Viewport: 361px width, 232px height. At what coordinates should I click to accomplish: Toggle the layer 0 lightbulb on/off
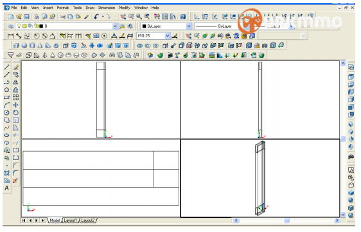[x=19, y=26]
